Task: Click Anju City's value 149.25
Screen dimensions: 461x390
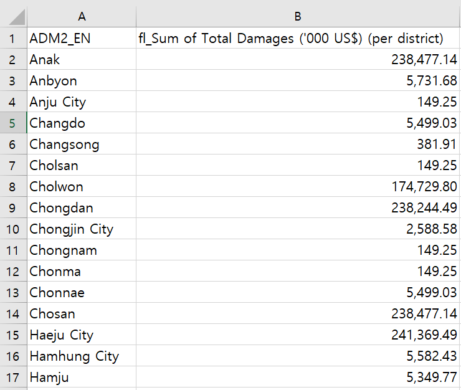Action: tap(298, 102)
